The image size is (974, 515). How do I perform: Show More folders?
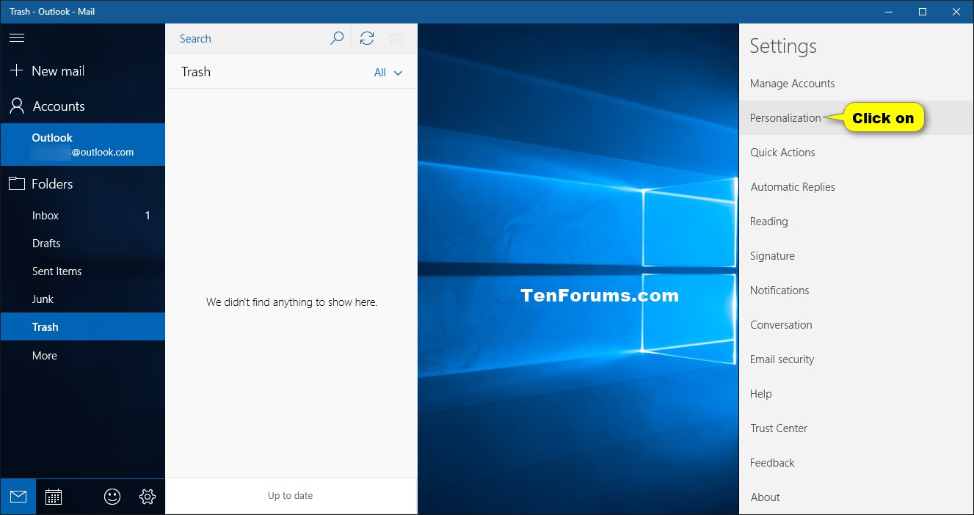pos(83,356)
